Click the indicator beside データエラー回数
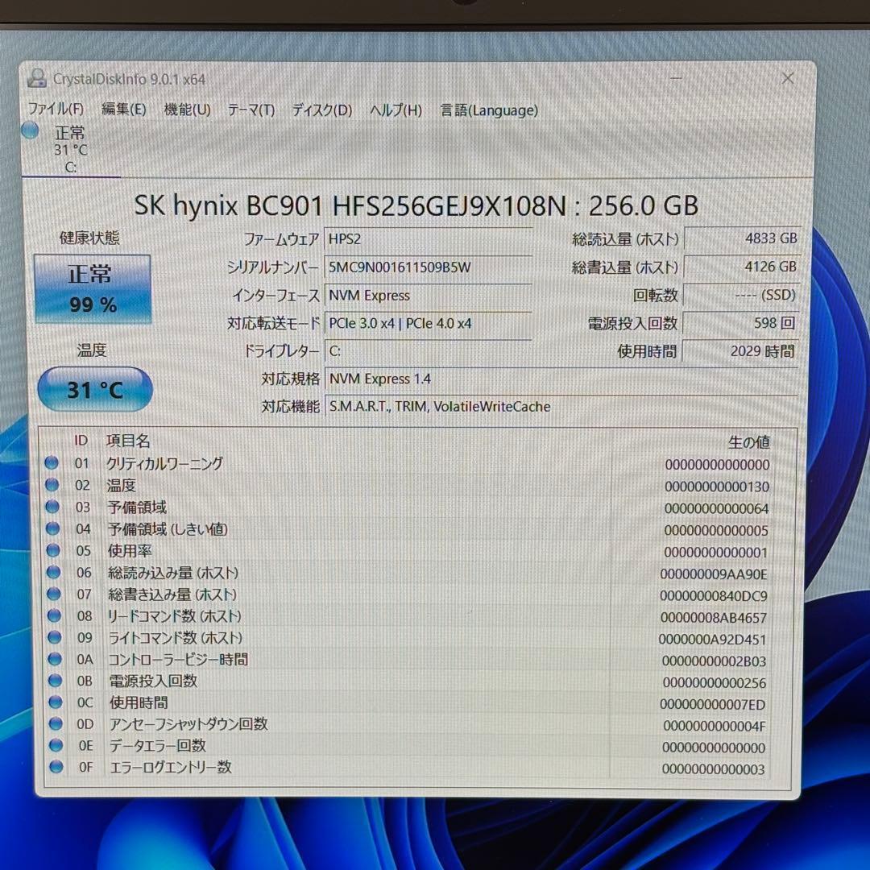The image size is (870, 870). 53,746
